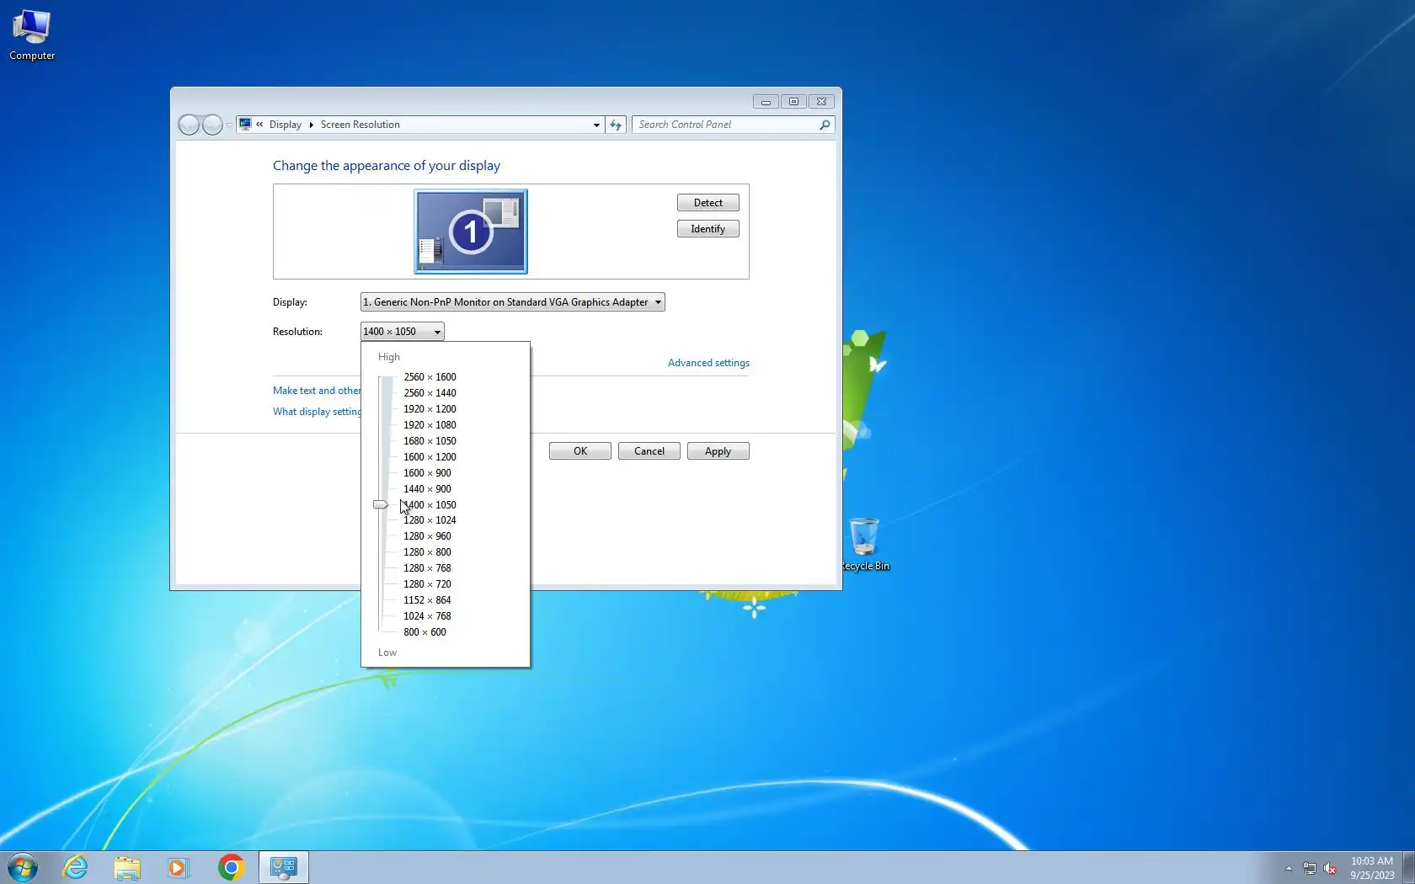Choose 1024 × 768 resolution
The image size is (1415, 884).
click(427, 616)
